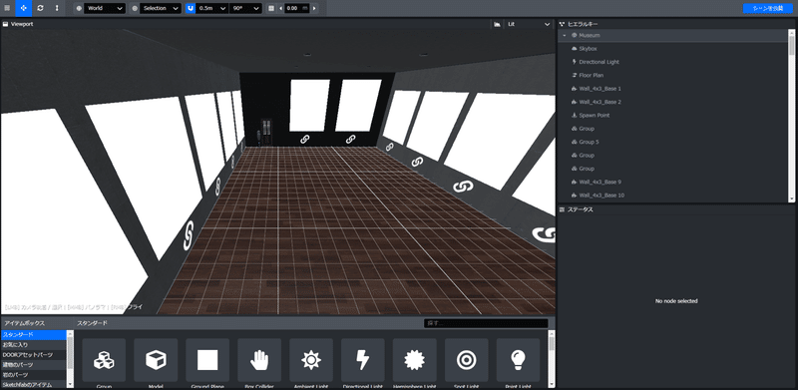Select the Floor Plan node
Screen dimensions: 798x390
pos(672,76)
